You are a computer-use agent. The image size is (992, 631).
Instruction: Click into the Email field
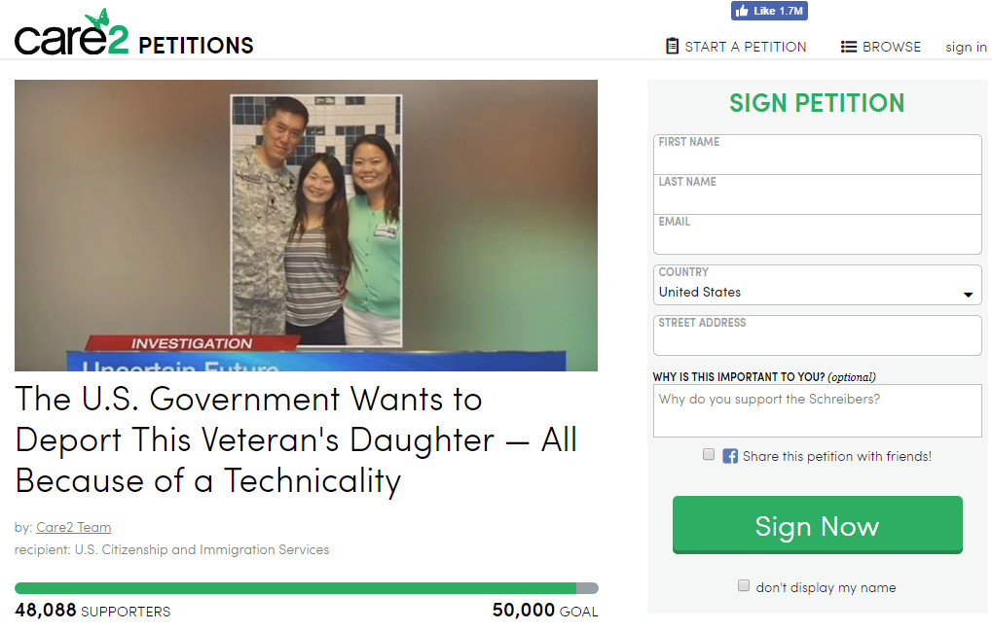click(x=817, y=234)
